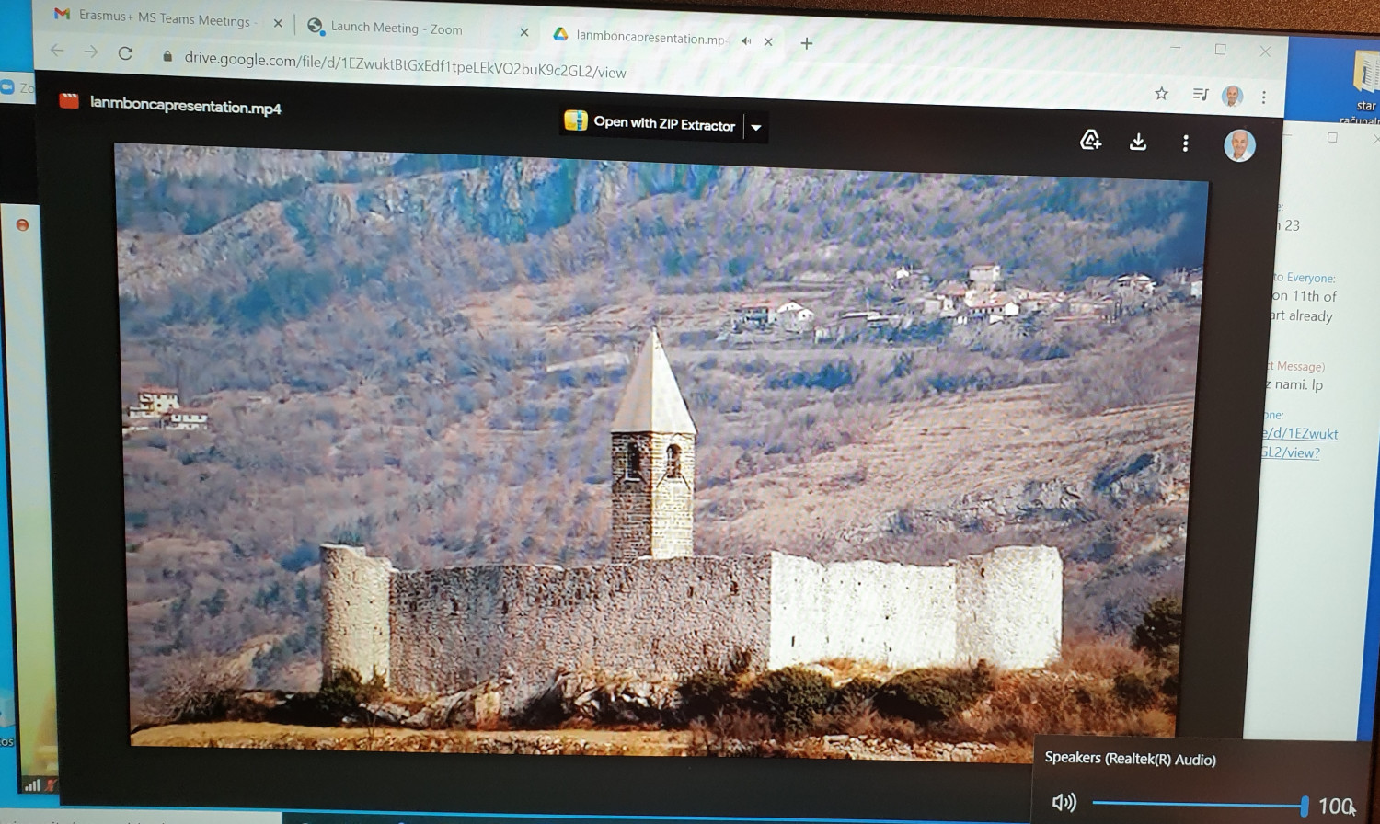Image resolution: width=1380 pixels, height=824 pixels.
Task: Open with ZIP Extractor
Action: (x=650, y=122)
